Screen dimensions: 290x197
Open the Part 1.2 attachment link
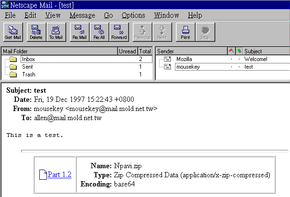click(x=59, y=174)
